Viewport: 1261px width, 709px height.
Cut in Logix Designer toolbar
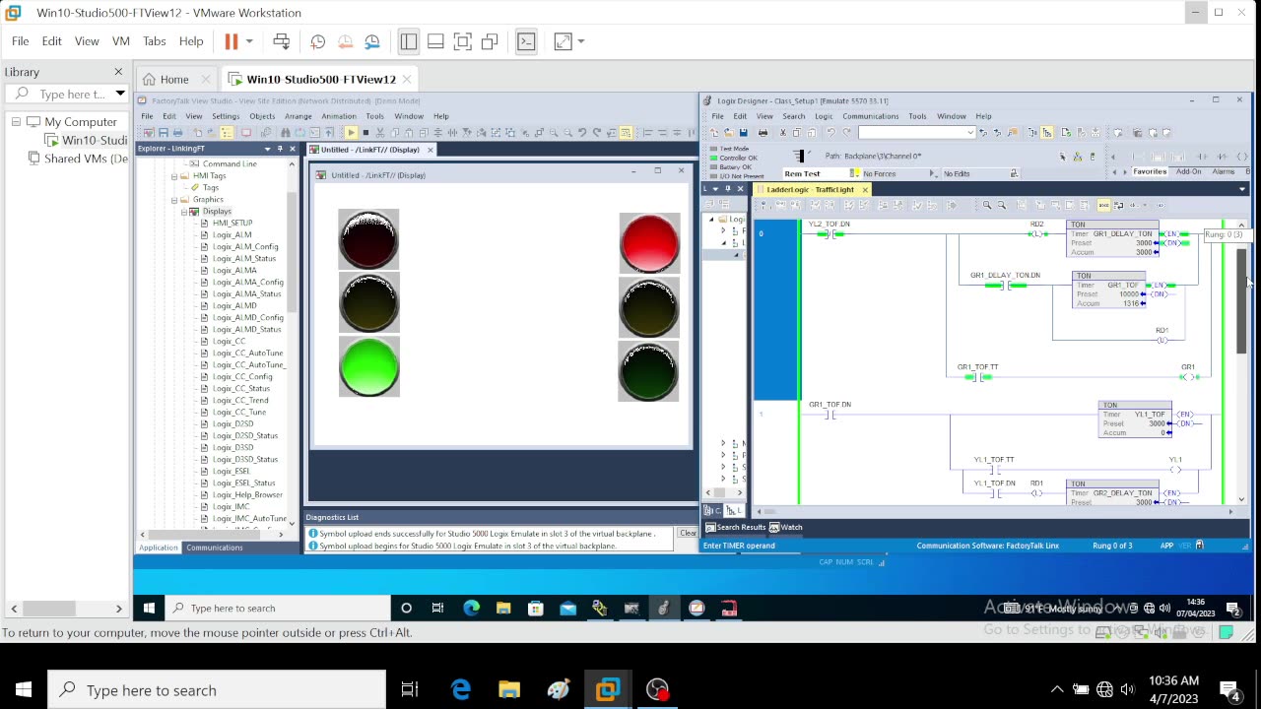[783, 132]
